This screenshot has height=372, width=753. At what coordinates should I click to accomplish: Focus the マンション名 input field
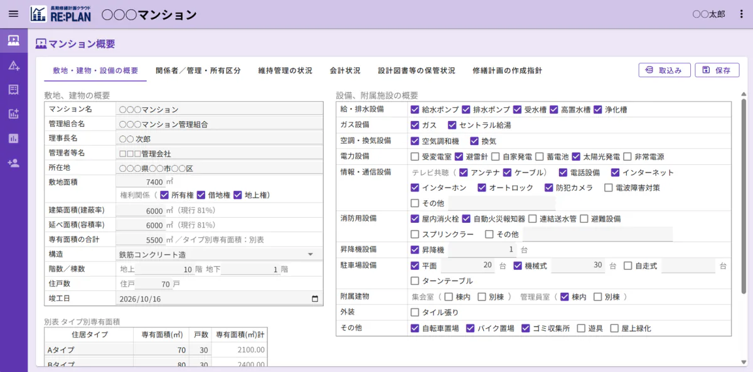(x=219, y=110)
